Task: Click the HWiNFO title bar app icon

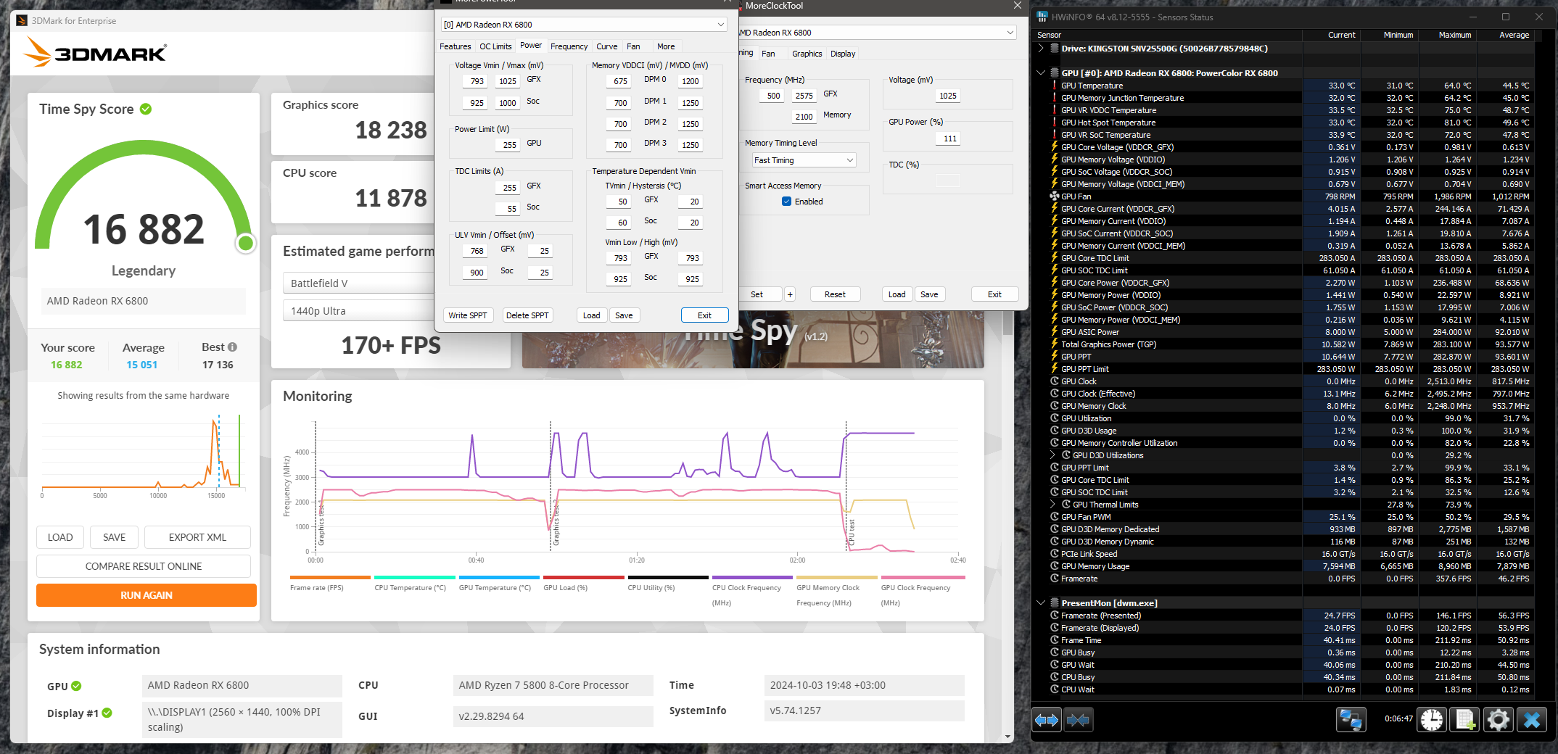Action: [1042, 17]
